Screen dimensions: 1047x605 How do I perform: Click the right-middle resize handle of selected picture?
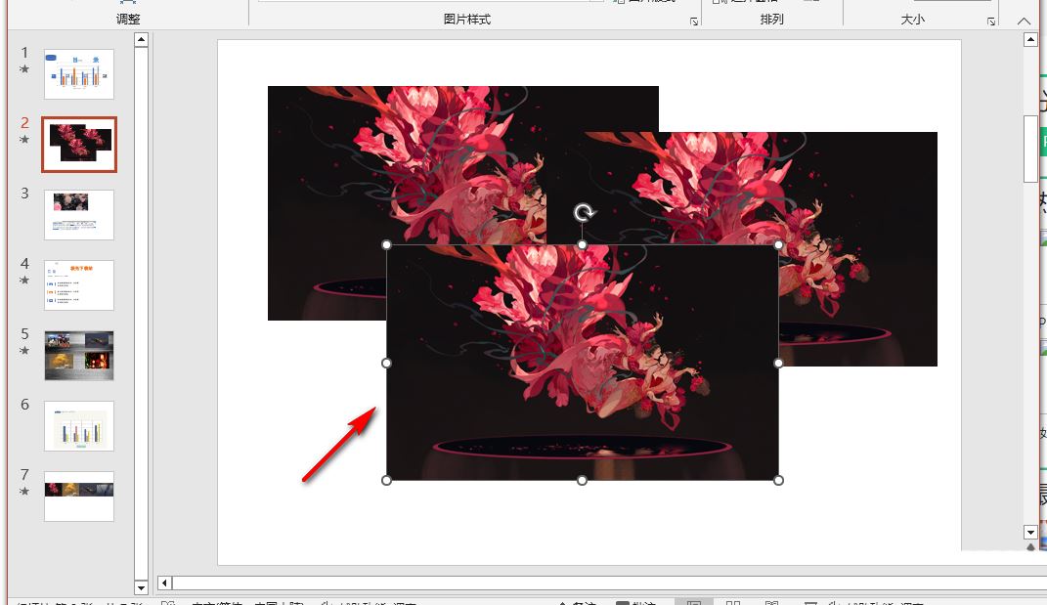point(778,363)
